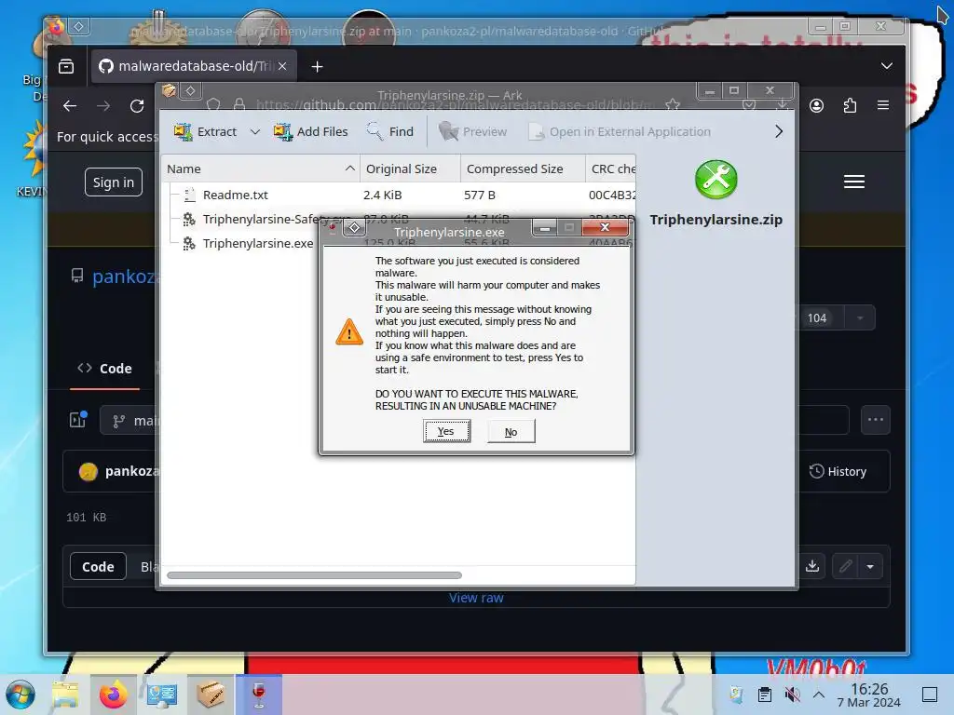Click the horizontal scrollbar in Ark list

point(315,575)
